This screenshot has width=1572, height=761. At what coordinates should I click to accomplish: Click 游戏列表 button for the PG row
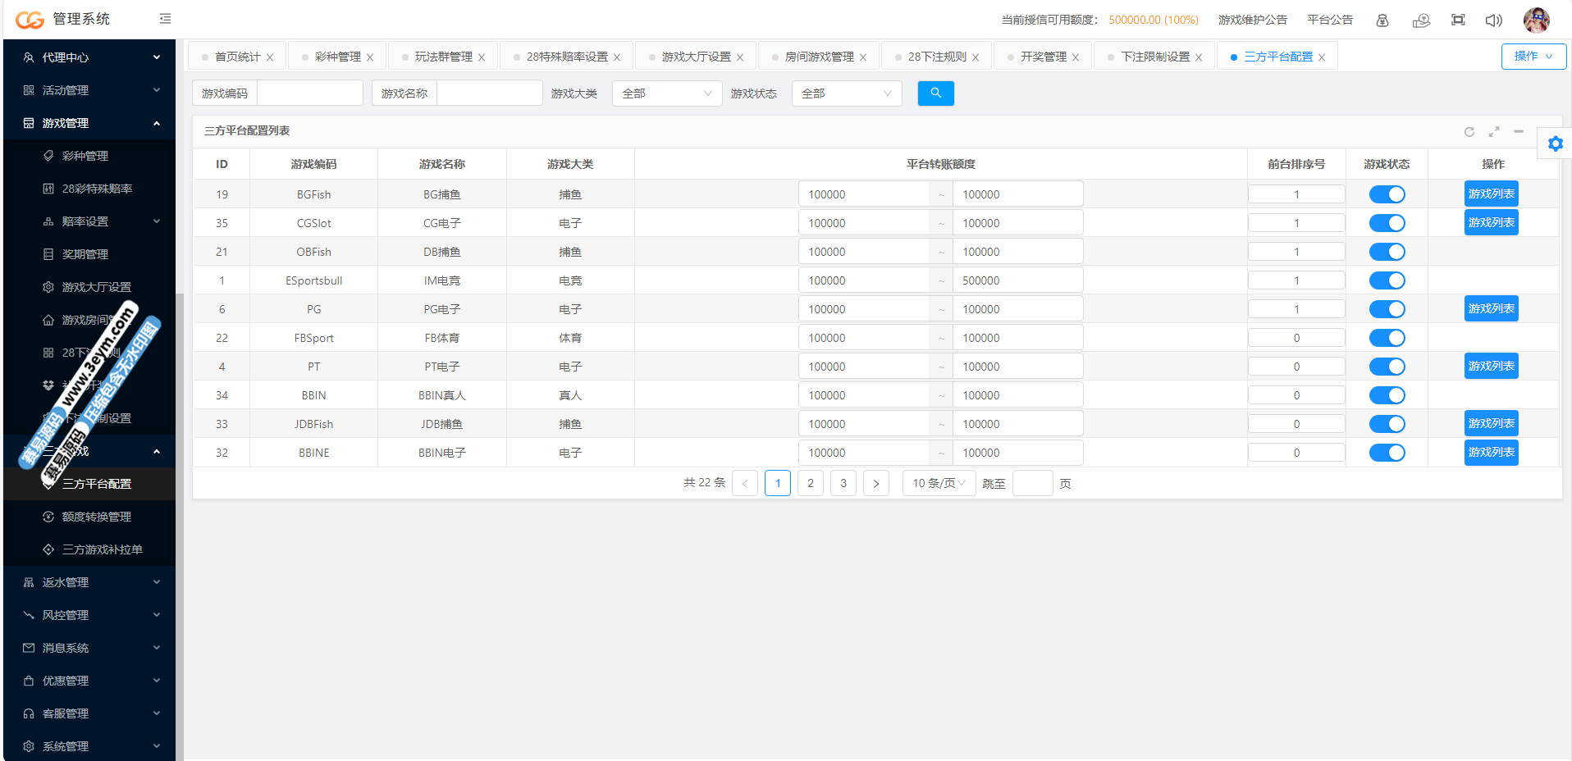pos(1491,309)
